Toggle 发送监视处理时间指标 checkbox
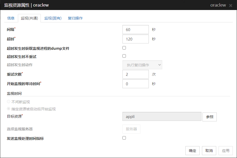Image resolution: width=237 pixels, height=158 pixels. click(124, 138)
